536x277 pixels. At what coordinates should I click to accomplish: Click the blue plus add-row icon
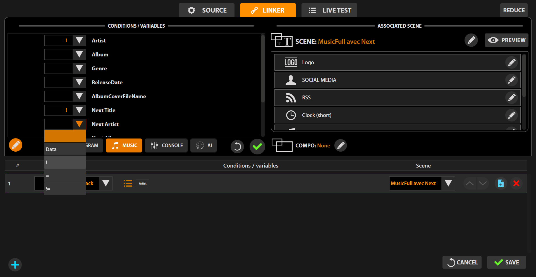(15, 265)
